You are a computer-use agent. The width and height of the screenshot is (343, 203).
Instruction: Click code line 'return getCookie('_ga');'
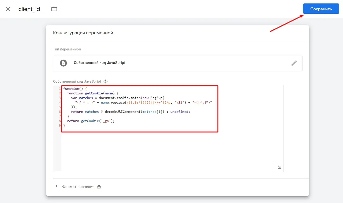point(91,121)
